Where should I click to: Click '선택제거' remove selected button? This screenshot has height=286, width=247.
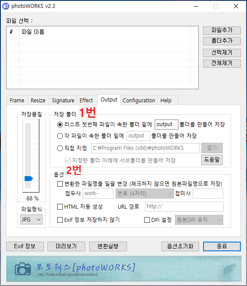click(x=222, y=53)
